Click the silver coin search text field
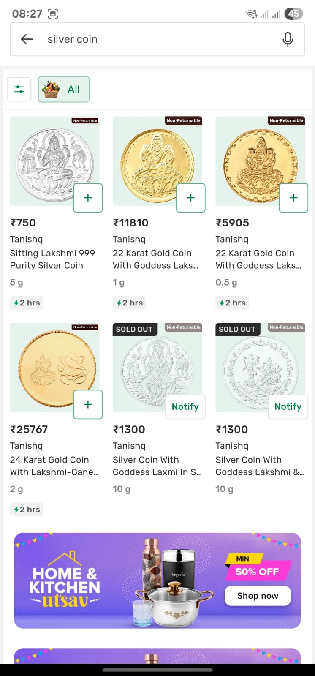This screenshot has height=676, width=315. [x=160, y=39]
